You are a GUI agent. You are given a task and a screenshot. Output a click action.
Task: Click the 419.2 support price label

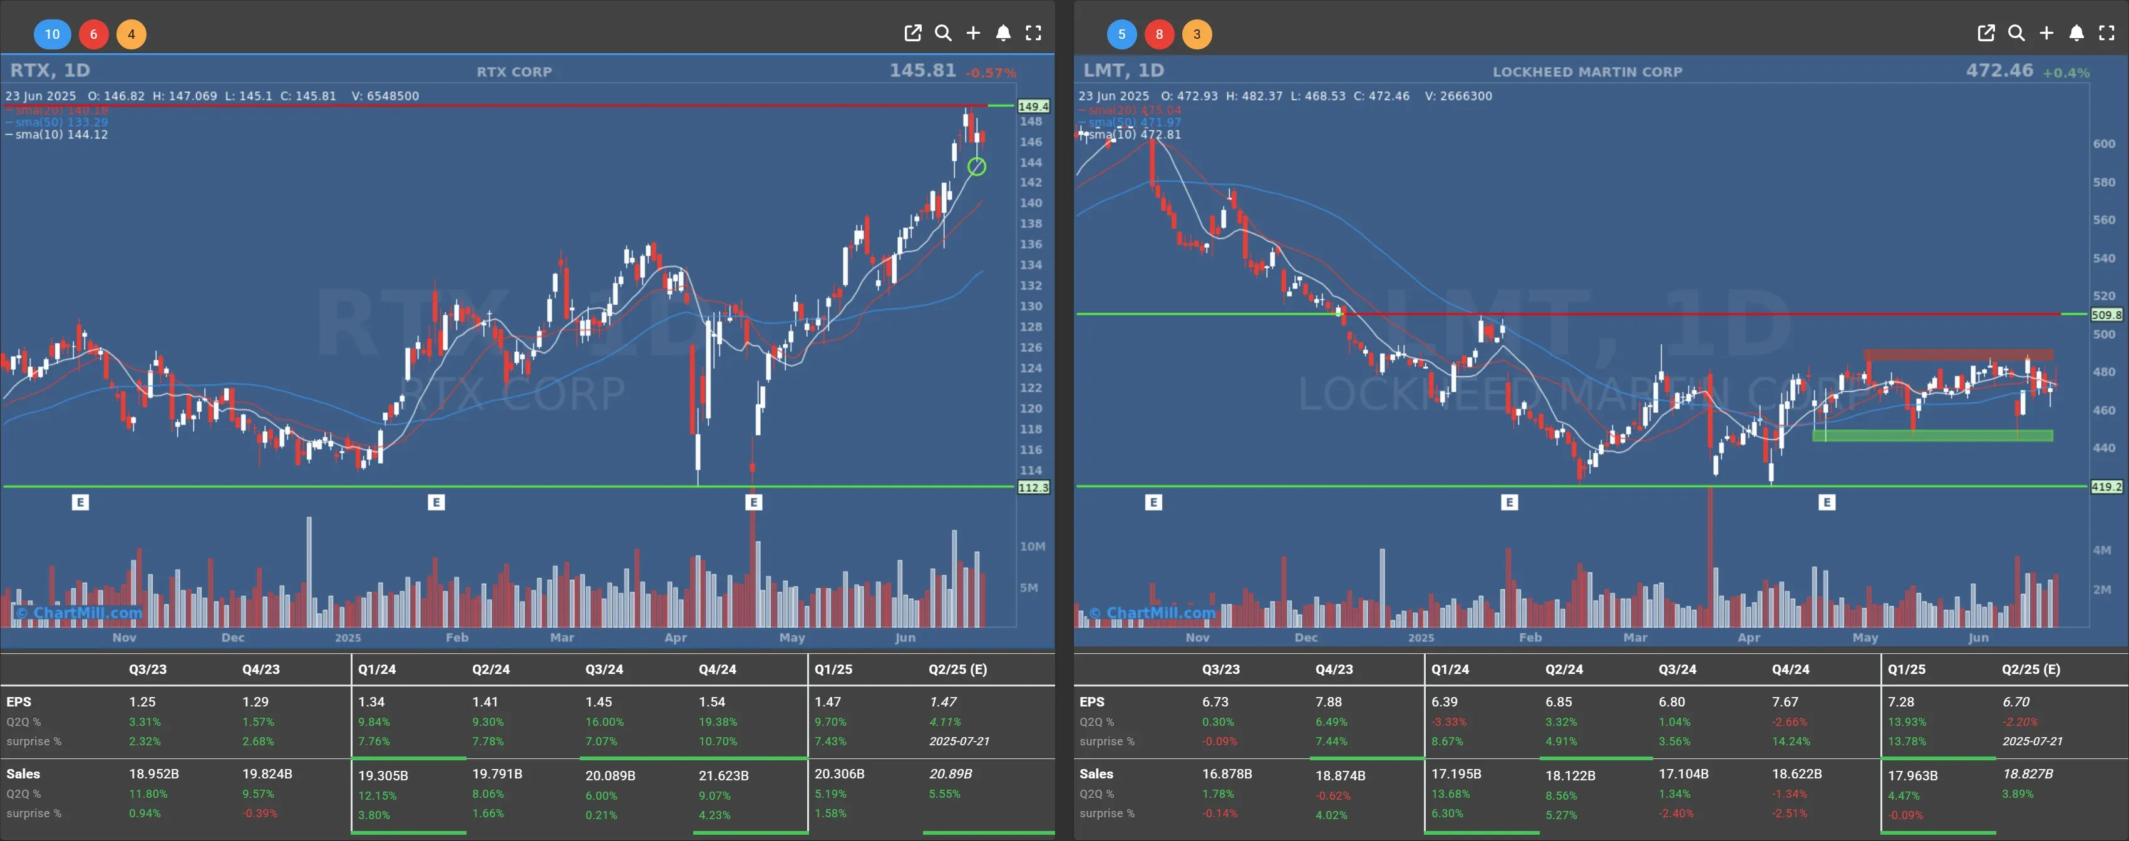tap(2106, 487)
